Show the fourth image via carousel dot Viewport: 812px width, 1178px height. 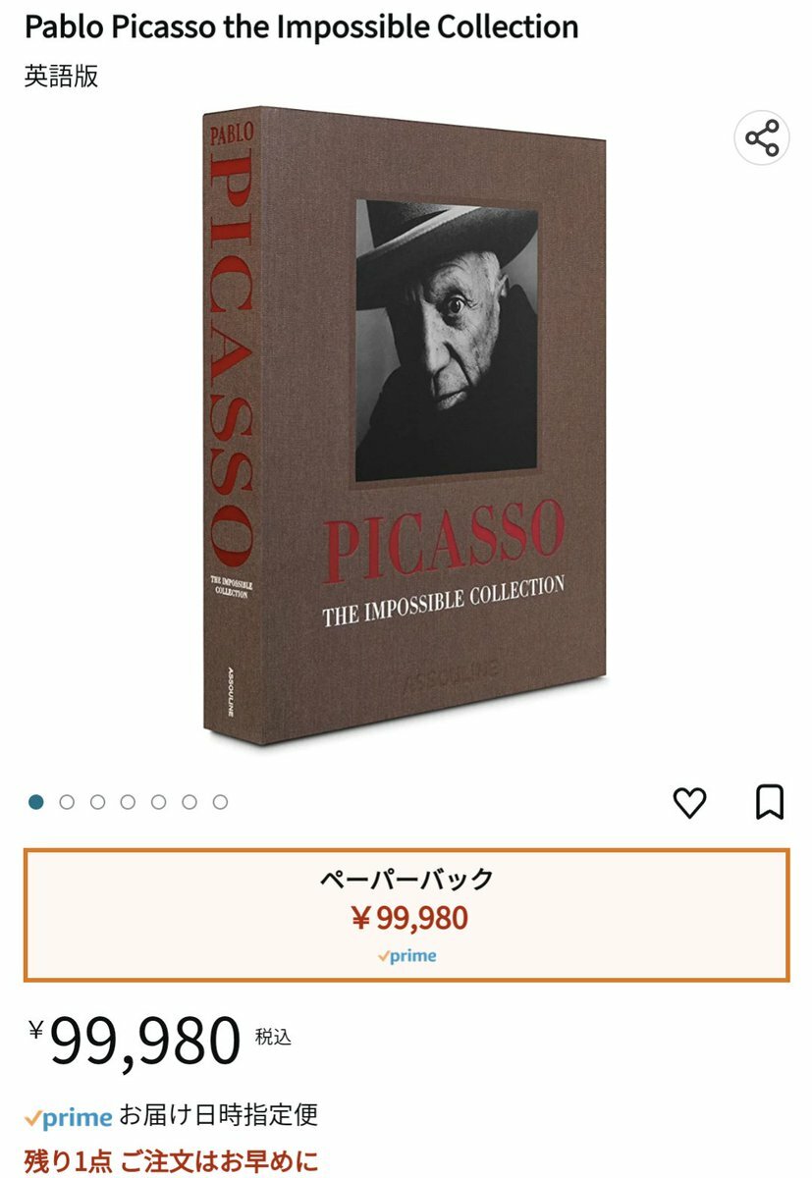(x=128, y=802)
